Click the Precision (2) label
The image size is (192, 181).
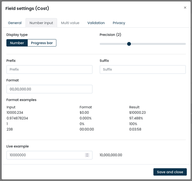(110, 35)
